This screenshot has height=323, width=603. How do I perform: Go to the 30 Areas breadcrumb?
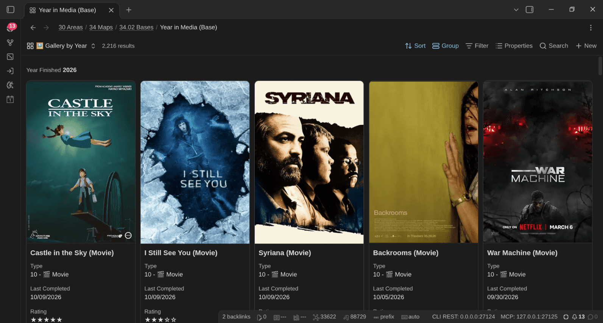[x=70, y=27]
